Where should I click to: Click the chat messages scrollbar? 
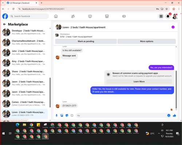click(176, 90)
